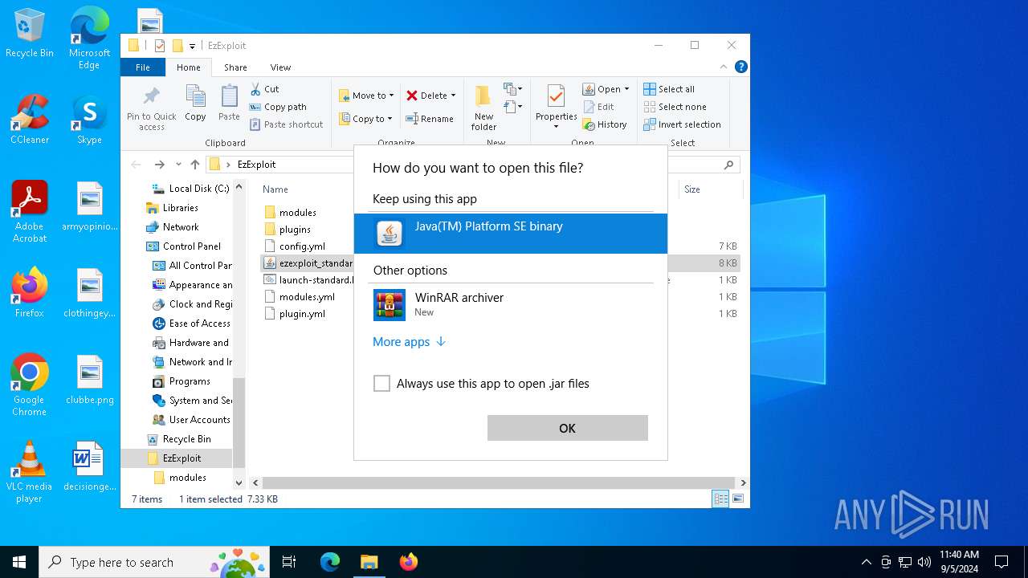Viewport: 1028px width, 578px height.
Task: Open file History
Action: pyautogui.click(x=605, y=124)
